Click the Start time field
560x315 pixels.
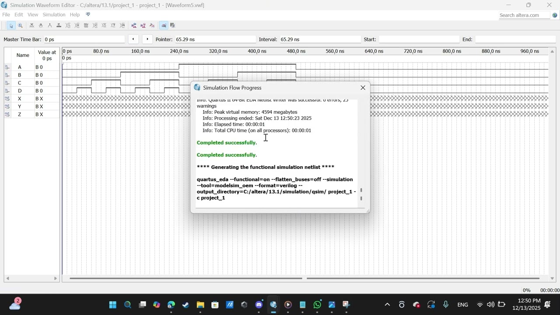[x=419, y=39]
